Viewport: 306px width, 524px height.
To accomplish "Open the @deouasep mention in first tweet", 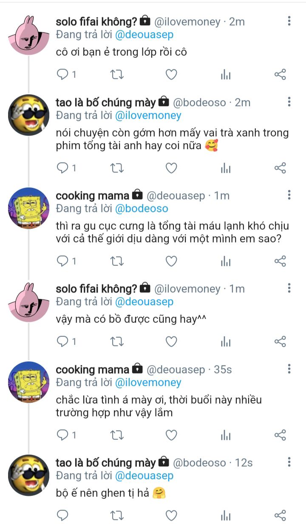I will 144,35.
